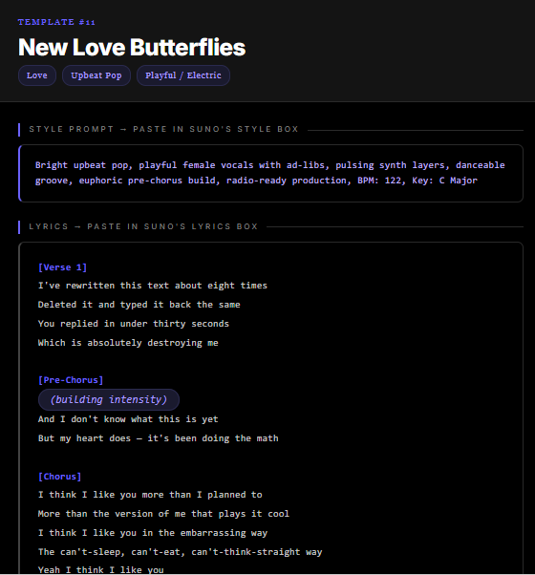Click 'Key: C Major' in the style prompt

tap(445, 181)
